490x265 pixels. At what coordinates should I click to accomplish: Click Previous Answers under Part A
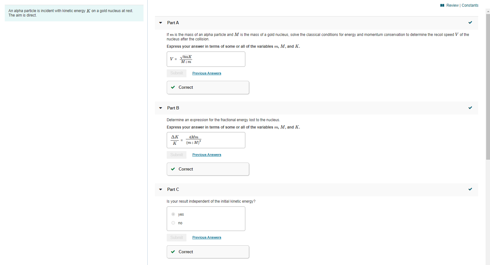point(206,73)
